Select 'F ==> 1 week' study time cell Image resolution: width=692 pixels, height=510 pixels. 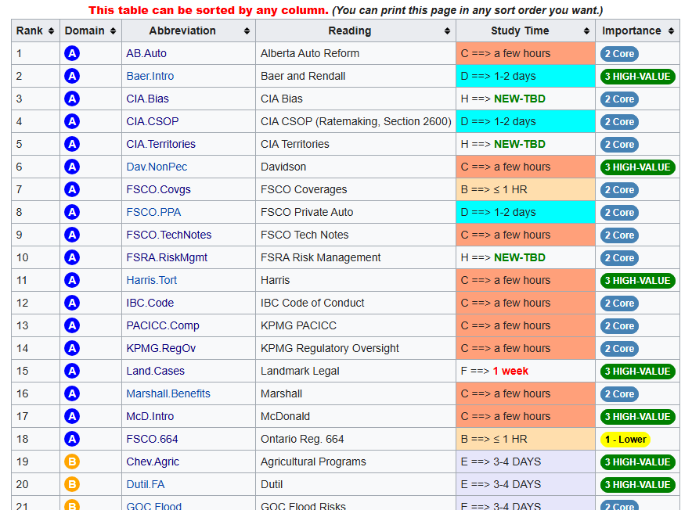[x=525, y=371]
